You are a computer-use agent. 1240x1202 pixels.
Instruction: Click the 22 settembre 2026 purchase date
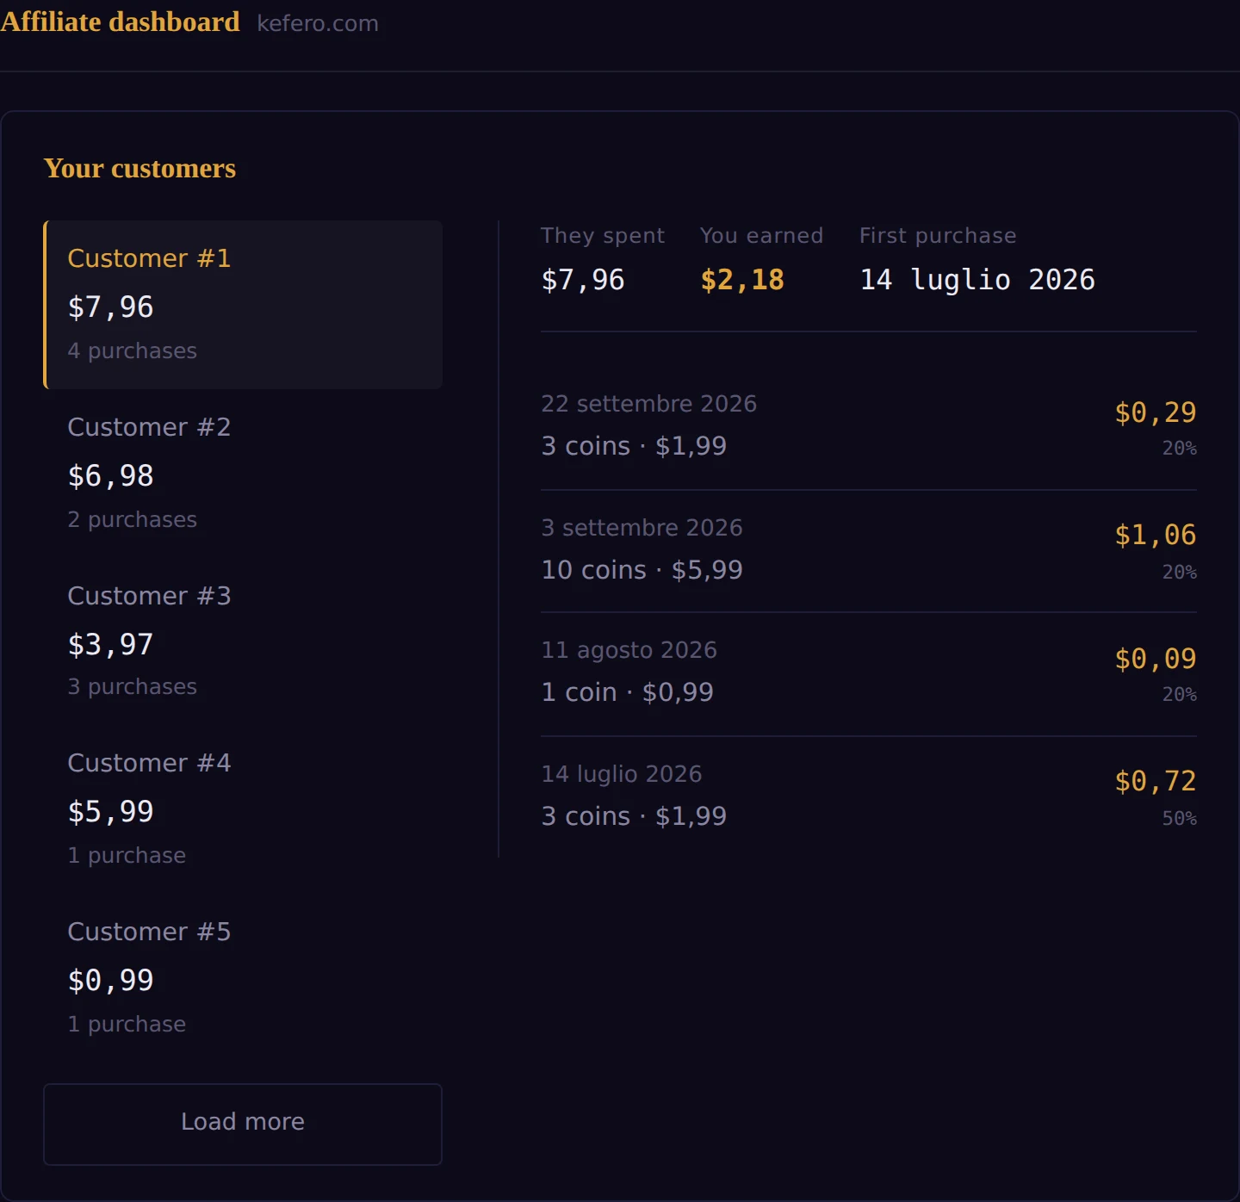[x=649, y=404]
